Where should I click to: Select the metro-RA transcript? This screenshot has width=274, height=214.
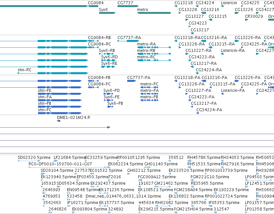coord(154,47)
